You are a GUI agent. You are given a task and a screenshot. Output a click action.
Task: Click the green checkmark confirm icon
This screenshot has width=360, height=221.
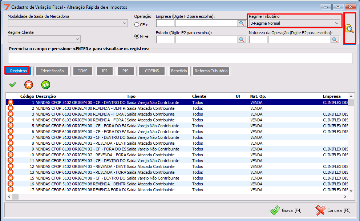pos(13,85)
